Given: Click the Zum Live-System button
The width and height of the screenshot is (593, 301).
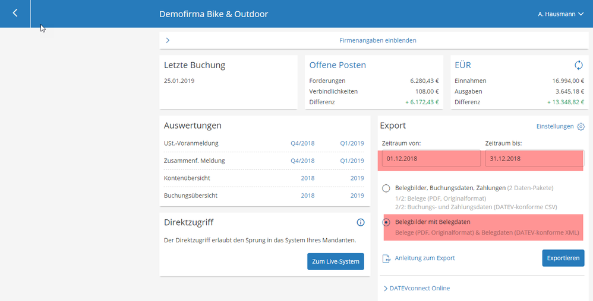Looking at the screenshot, I should click(x=335, y=261).
